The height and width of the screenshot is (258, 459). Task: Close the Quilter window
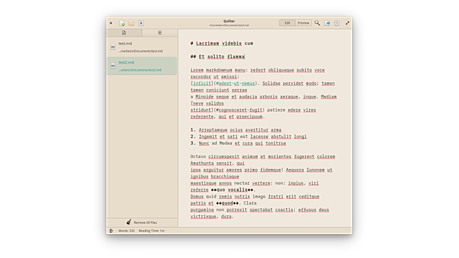coord(110,23)
